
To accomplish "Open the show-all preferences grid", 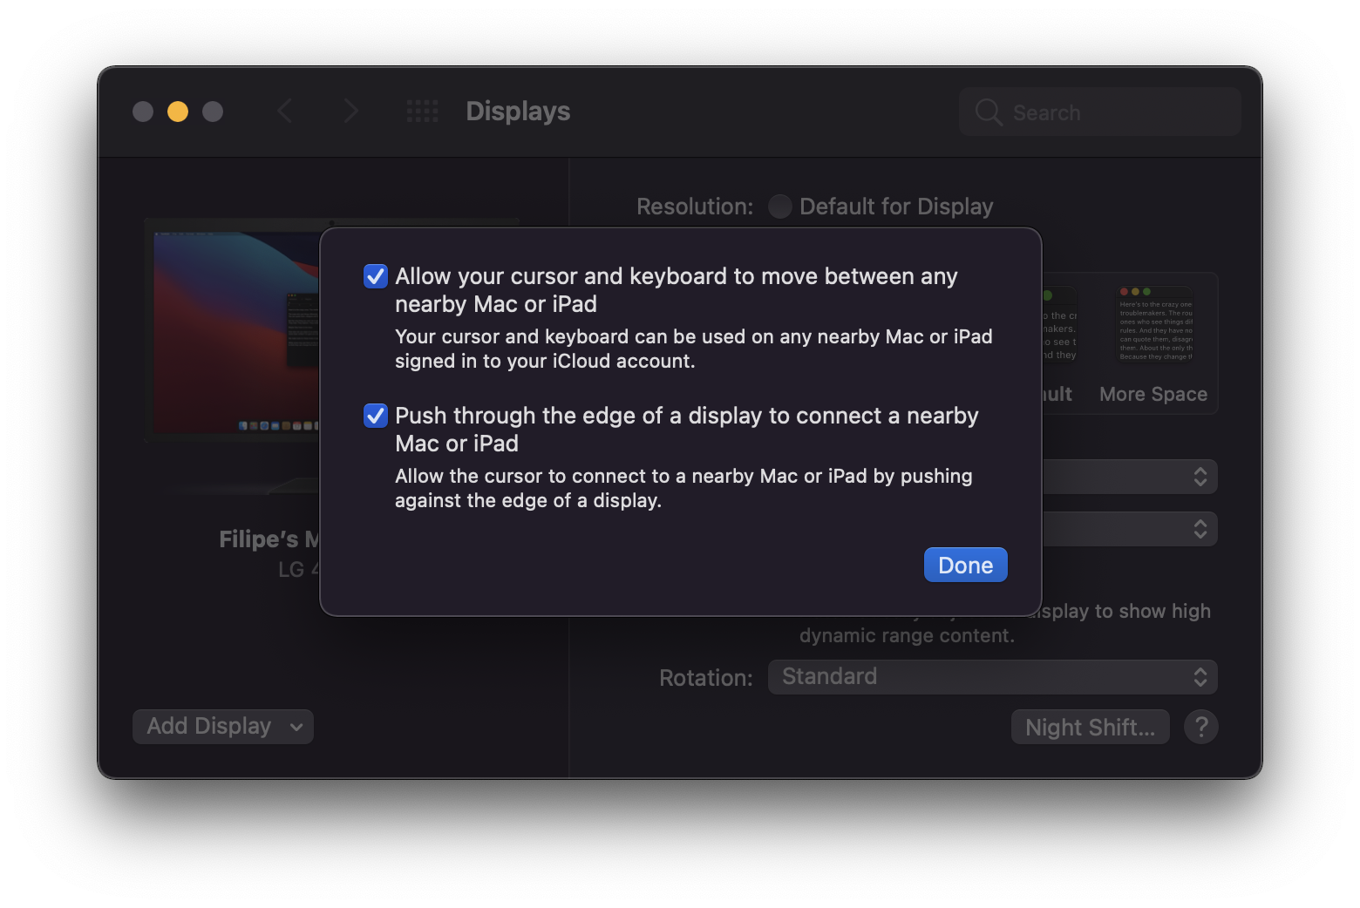I will 423,112.
